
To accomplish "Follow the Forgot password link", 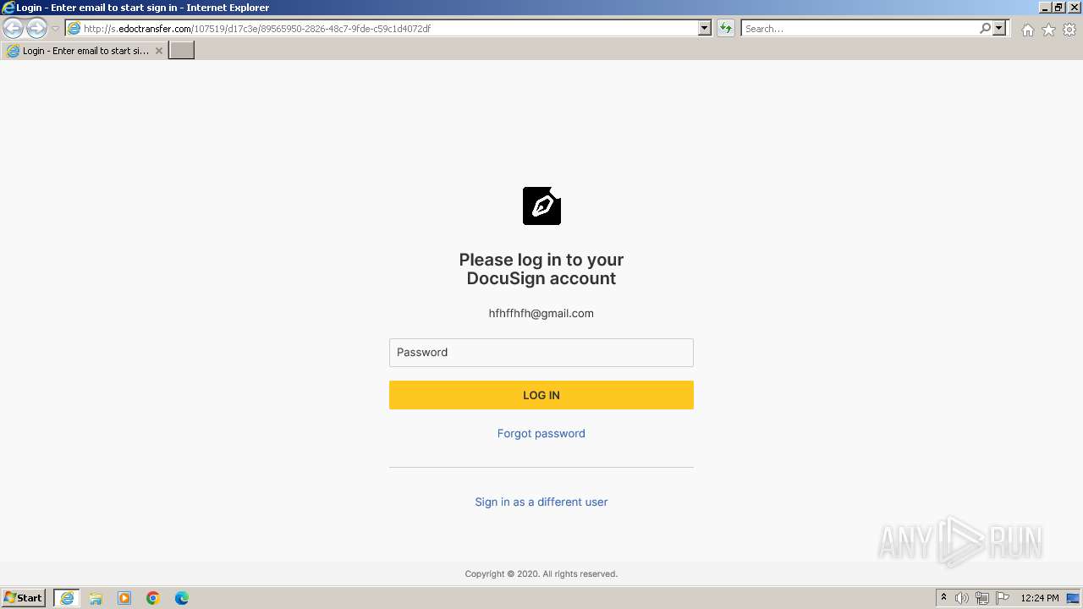I will pos(541,433).
